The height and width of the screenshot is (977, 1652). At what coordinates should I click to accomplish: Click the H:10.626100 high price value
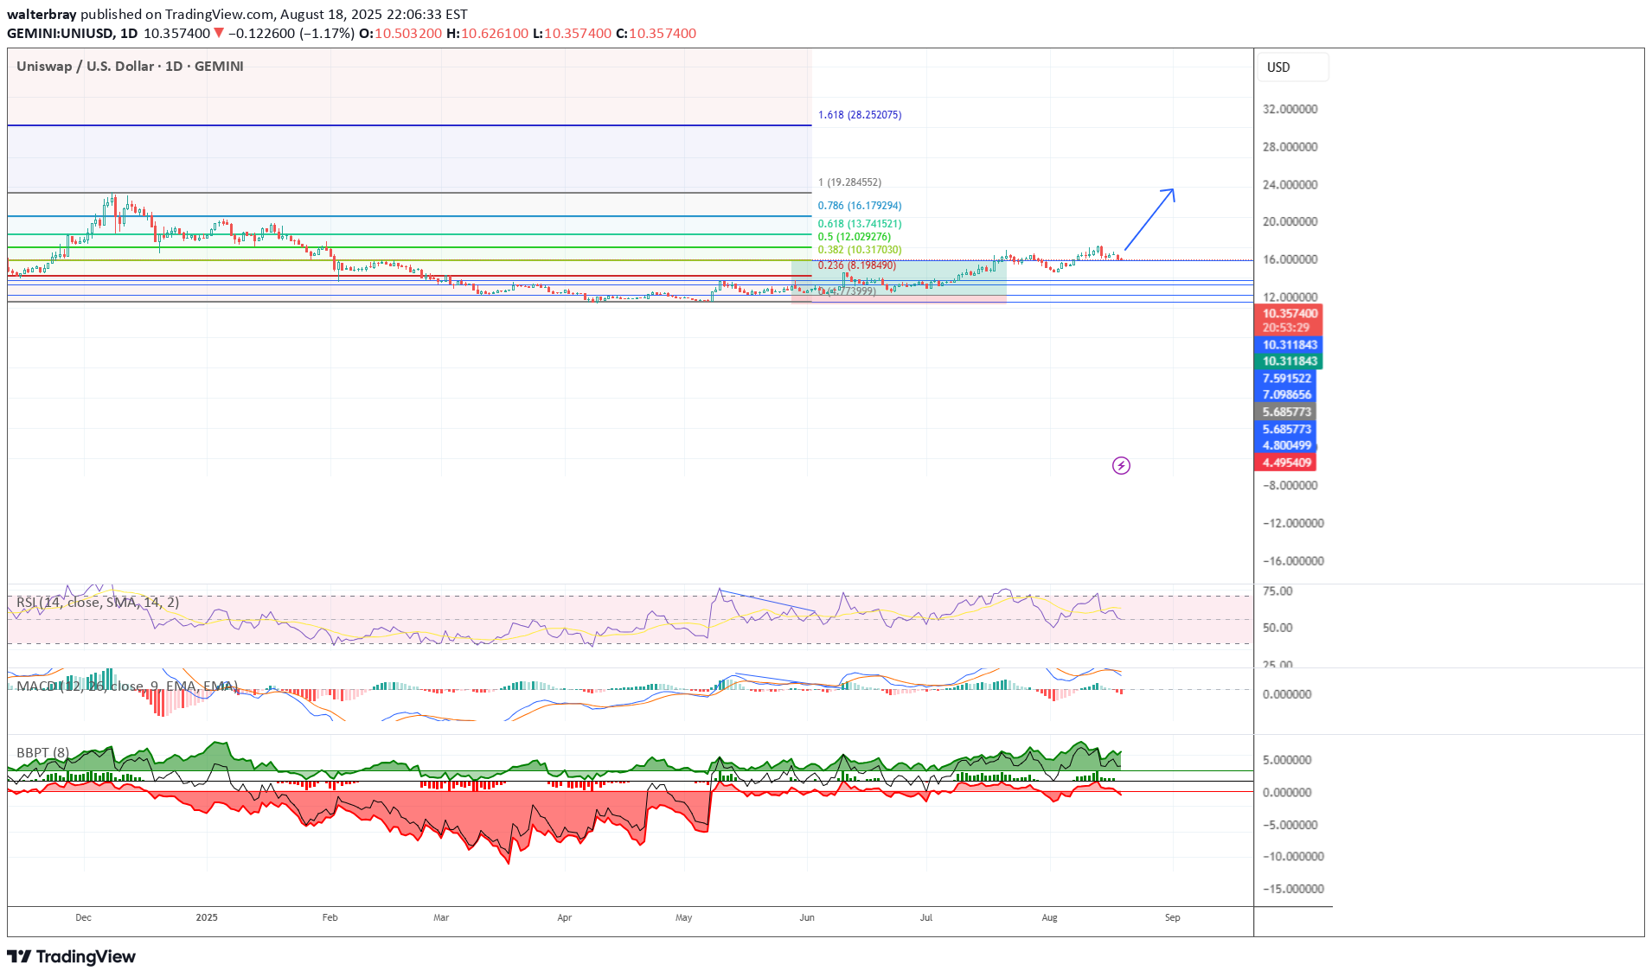click(x=488, y=34)
